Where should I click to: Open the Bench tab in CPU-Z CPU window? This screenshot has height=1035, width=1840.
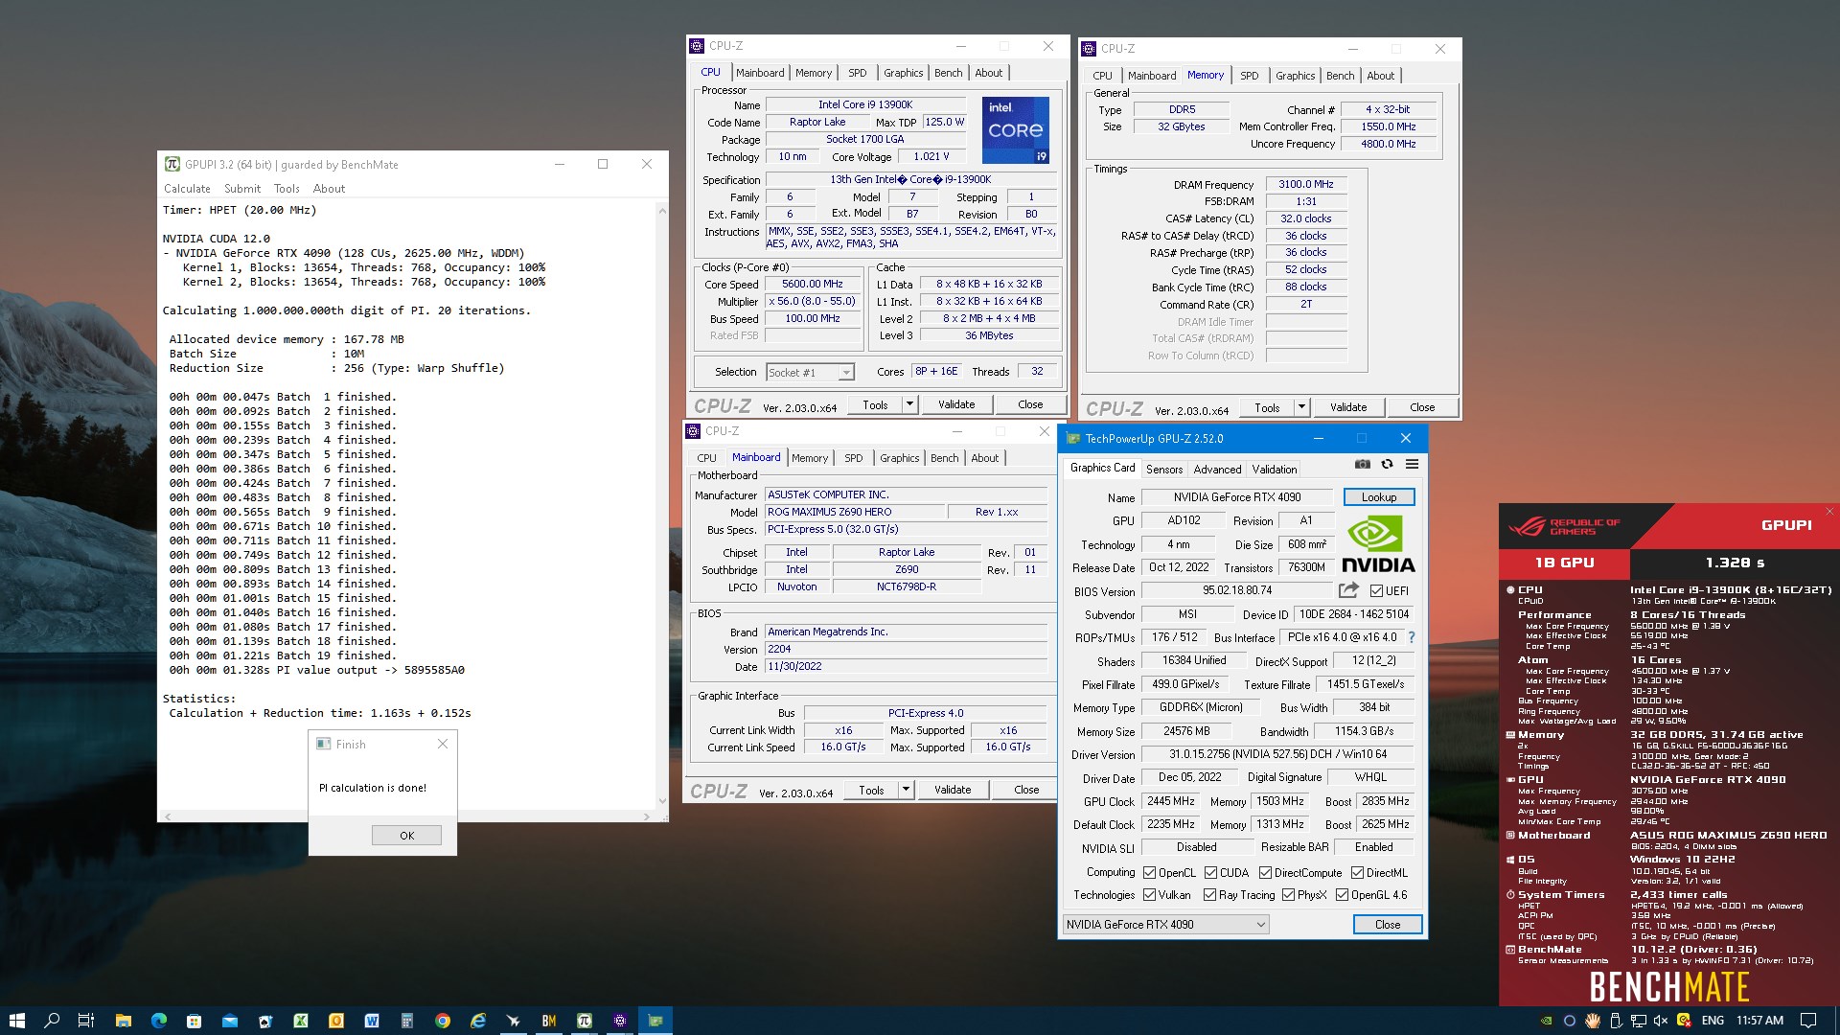[x=948, y=73]
